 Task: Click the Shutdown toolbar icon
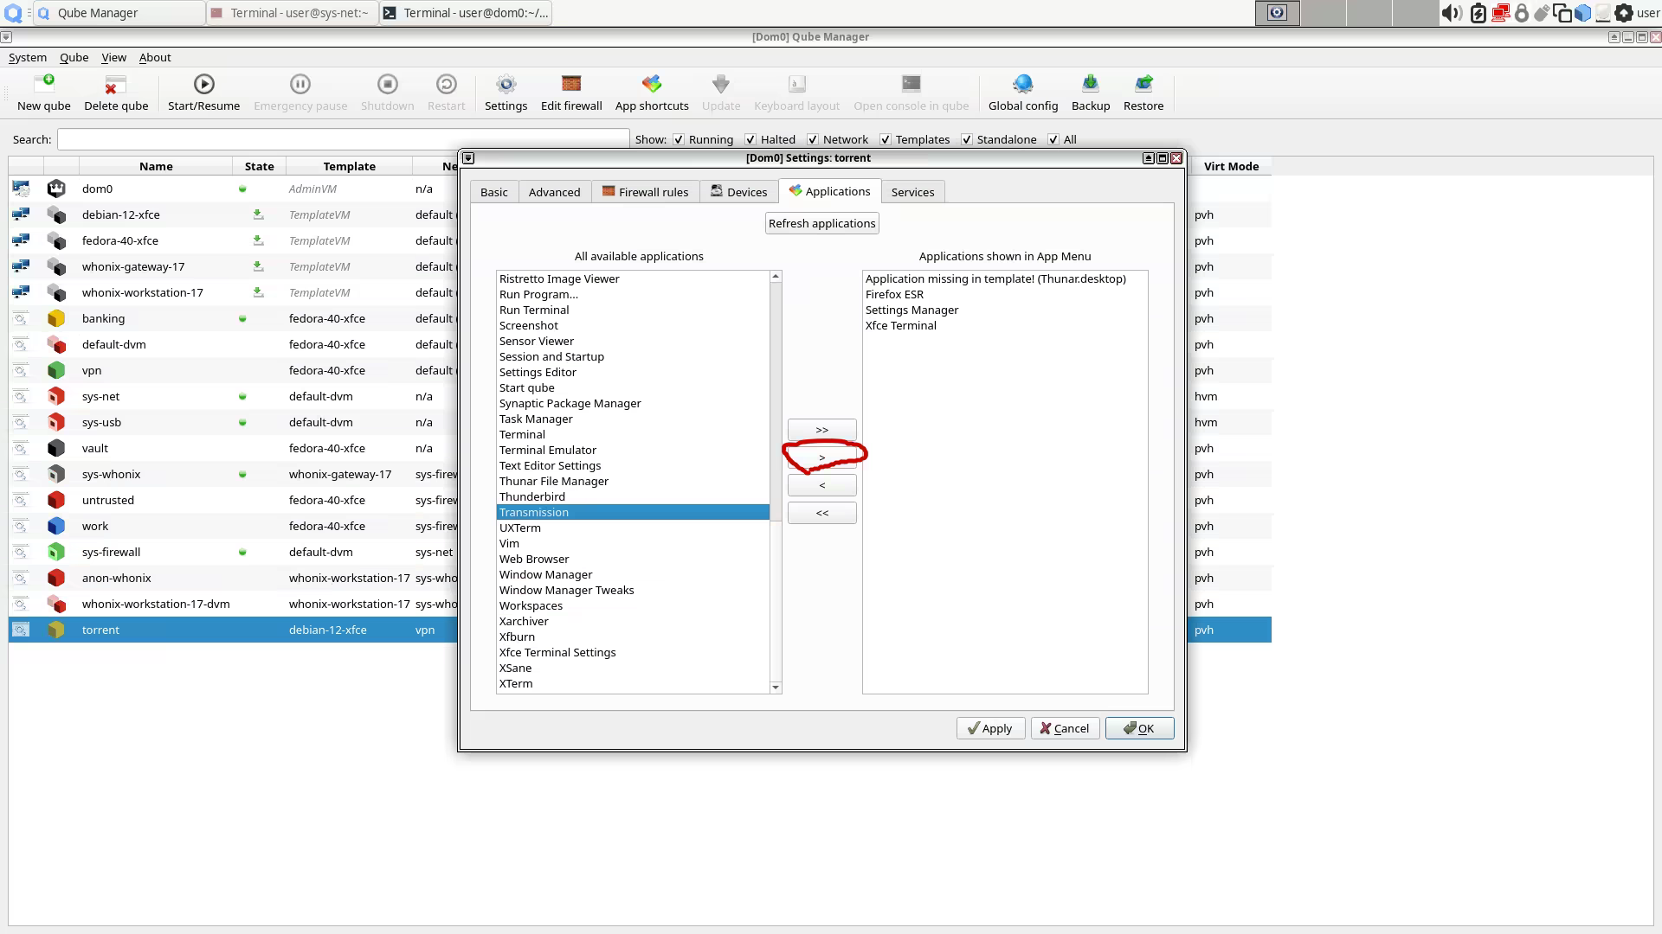[x=387, y=84]
